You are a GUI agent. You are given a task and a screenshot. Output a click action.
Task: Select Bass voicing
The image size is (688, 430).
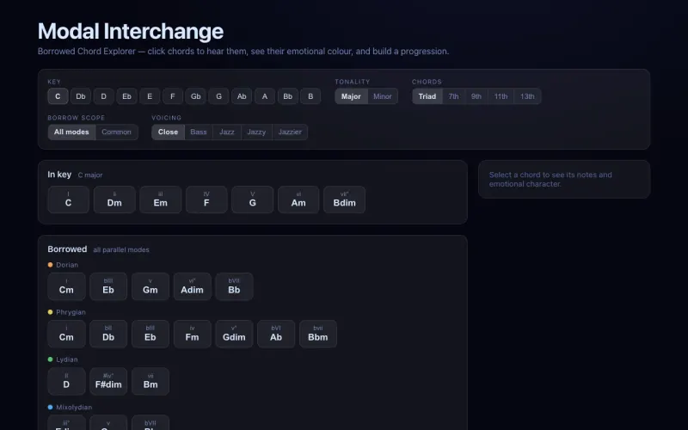point(199,132)
